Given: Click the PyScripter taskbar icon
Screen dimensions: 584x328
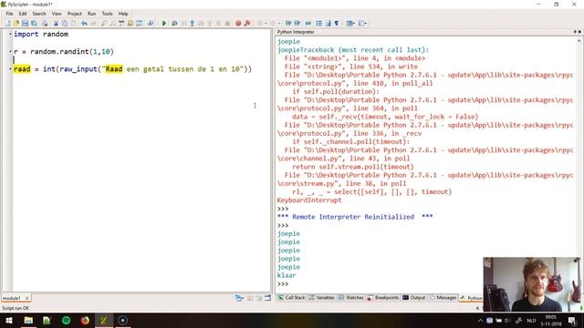Looking at the screenshot, I should pyautogui.click(x=103, y=320).
